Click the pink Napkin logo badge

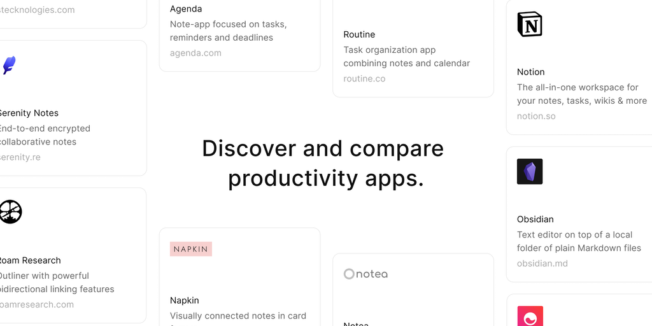[191, 249]
